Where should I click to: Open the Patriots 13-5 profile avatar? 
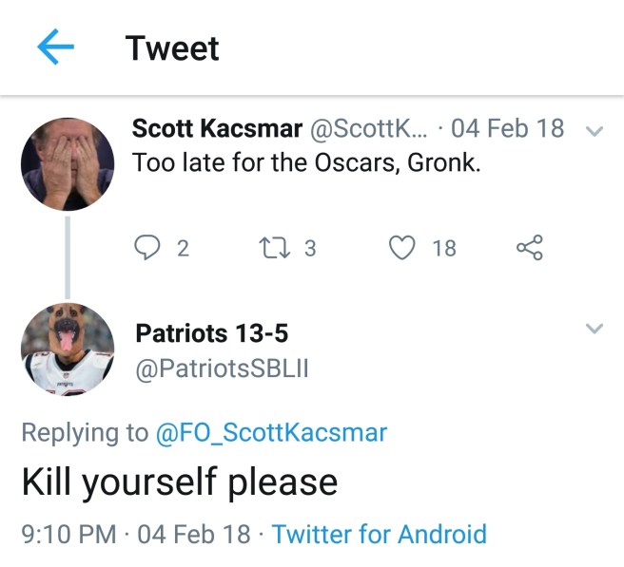point(68,350)
